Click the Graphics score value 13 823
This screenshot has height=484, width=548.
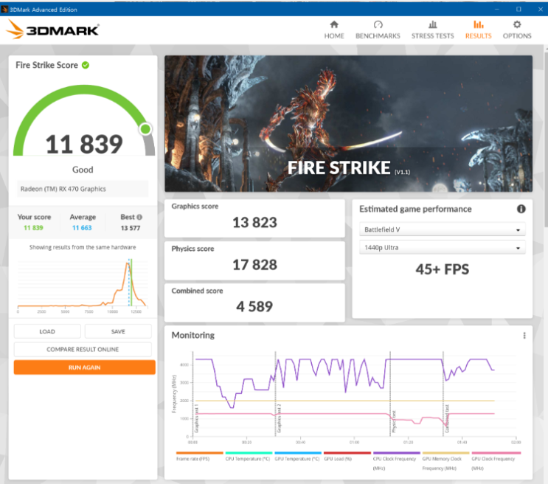[x=254, y=222]
